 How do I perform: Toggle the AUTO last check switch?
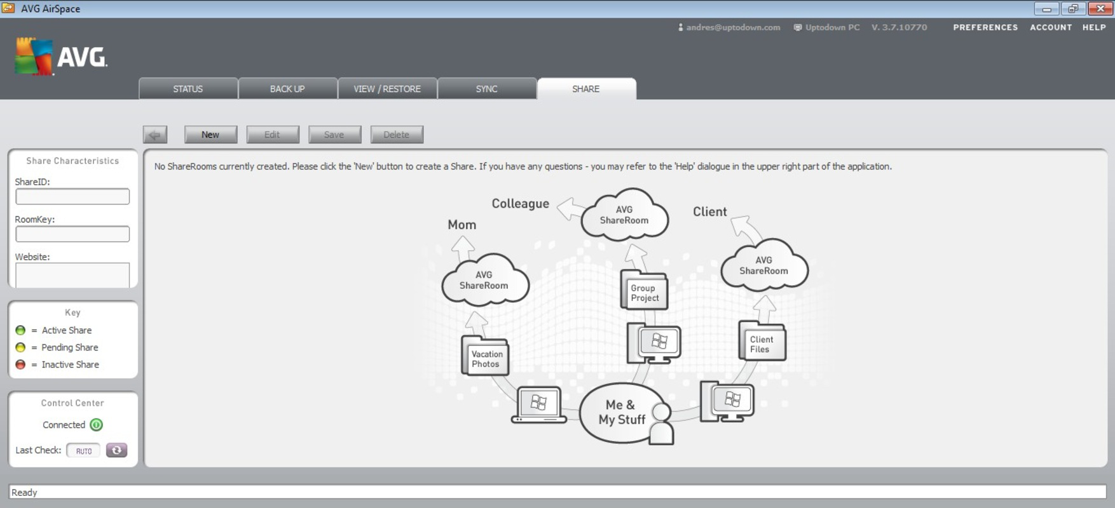click(x=83, y=451)
